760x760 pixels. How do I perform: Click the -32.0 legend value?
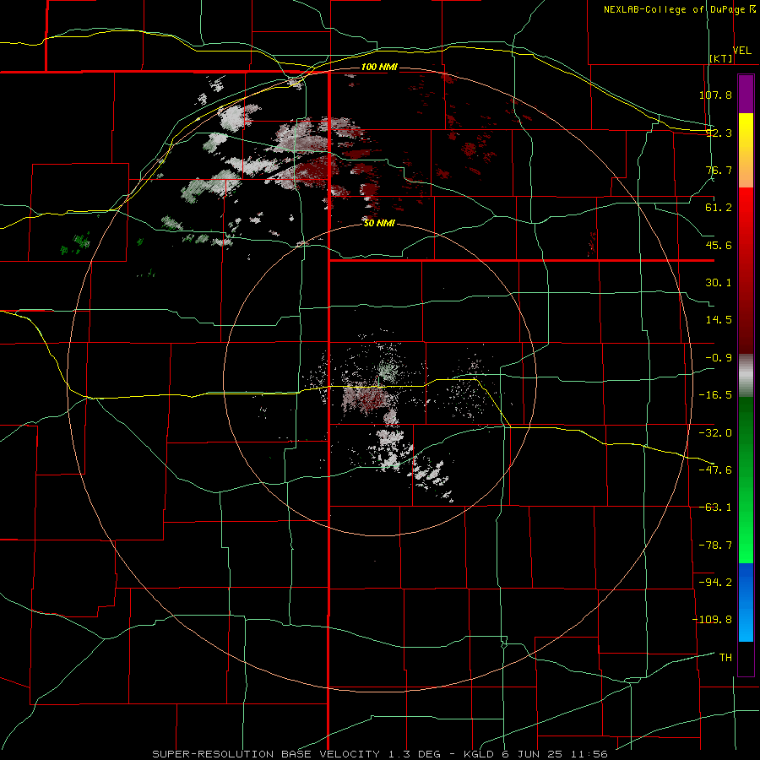[x=715, y=433]
